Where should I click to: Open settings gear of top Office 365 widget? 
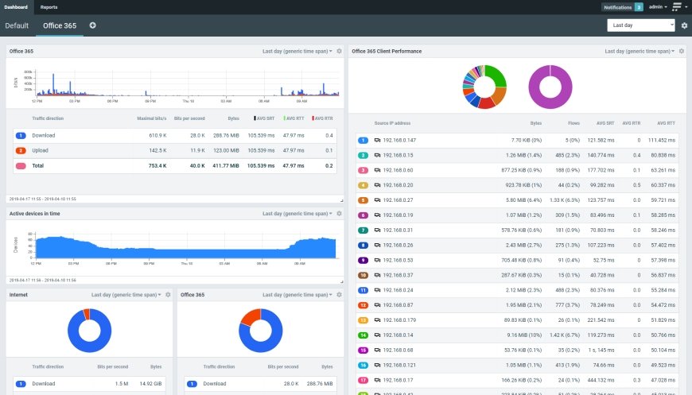(339, 51)
